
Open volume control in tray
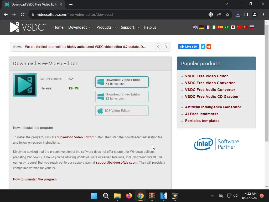coord(235,196)
